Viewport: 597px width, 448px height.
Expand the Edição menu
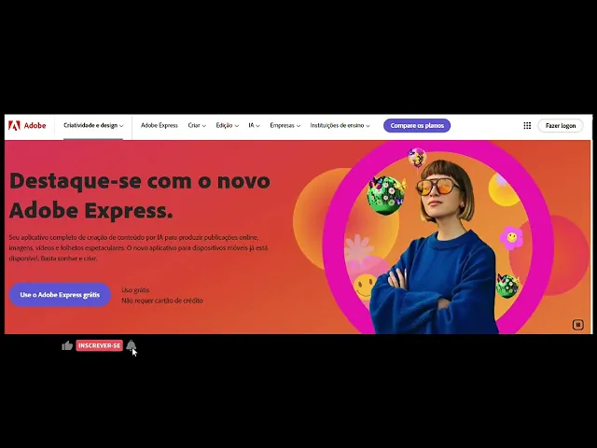228,125
